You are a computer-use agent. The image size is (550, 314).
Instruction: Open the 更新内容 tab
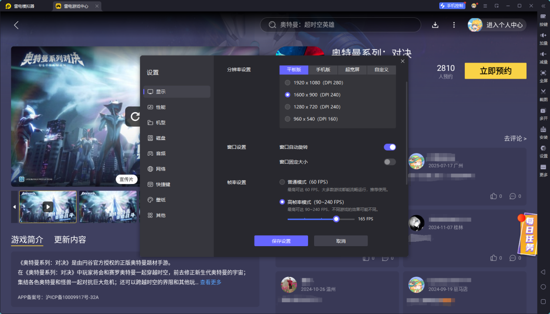tap(70, 239)
